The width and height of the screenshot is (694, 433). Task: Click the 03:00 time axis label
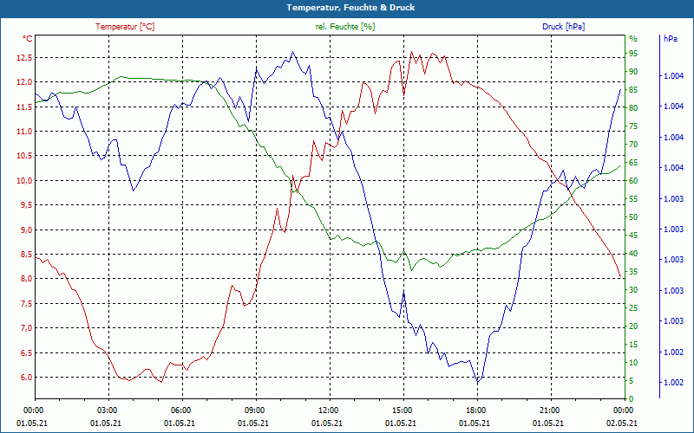[x=106, y=410]
